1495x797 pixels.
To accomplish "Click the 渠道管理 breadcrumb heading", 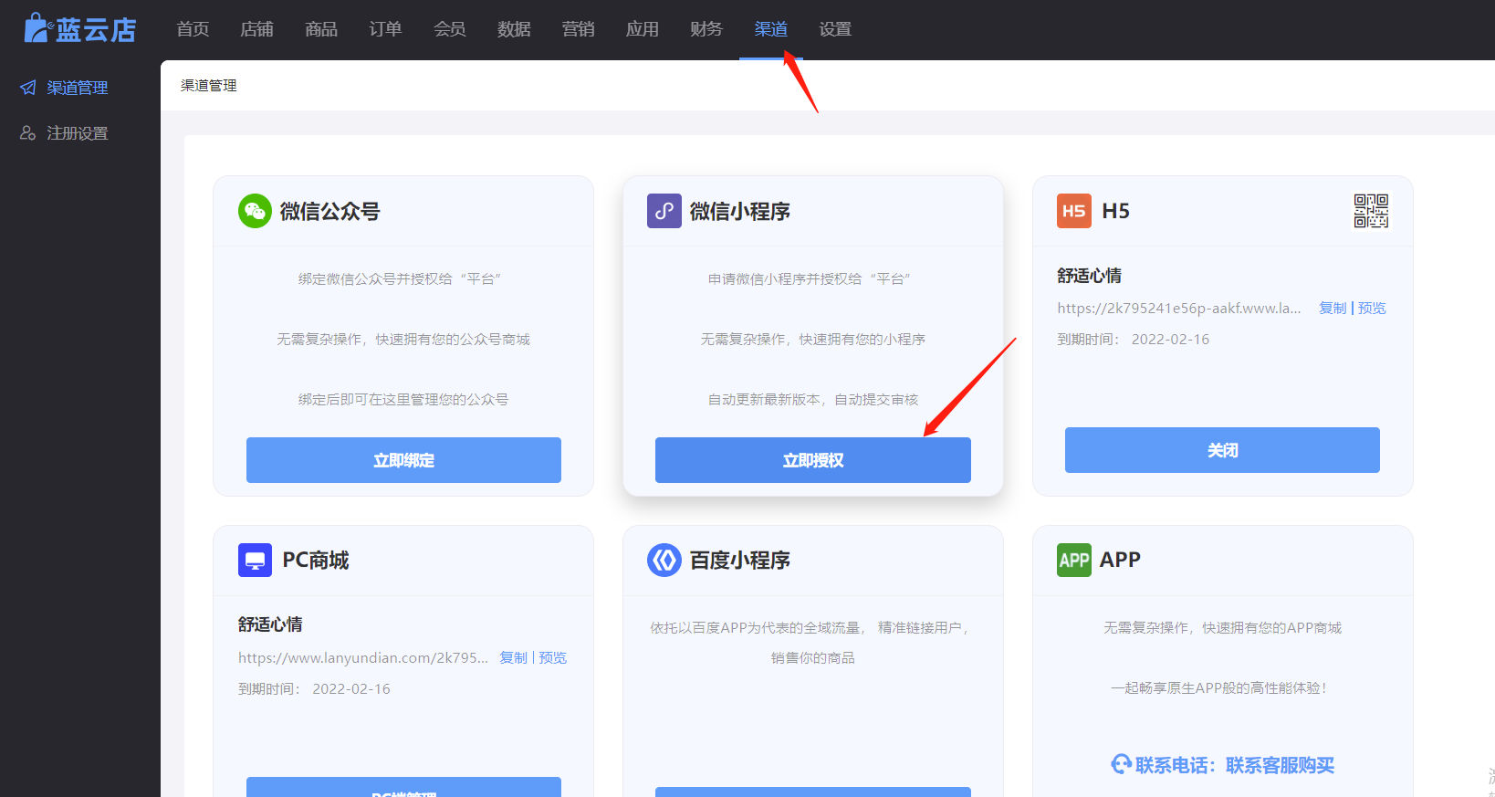I will tap(209, 86).
